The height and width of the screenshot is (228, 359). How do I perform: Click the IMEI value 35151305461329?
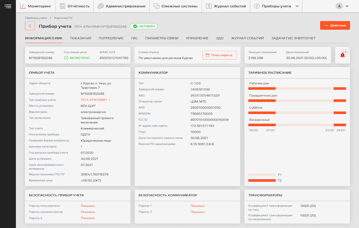tap(205, 96)
